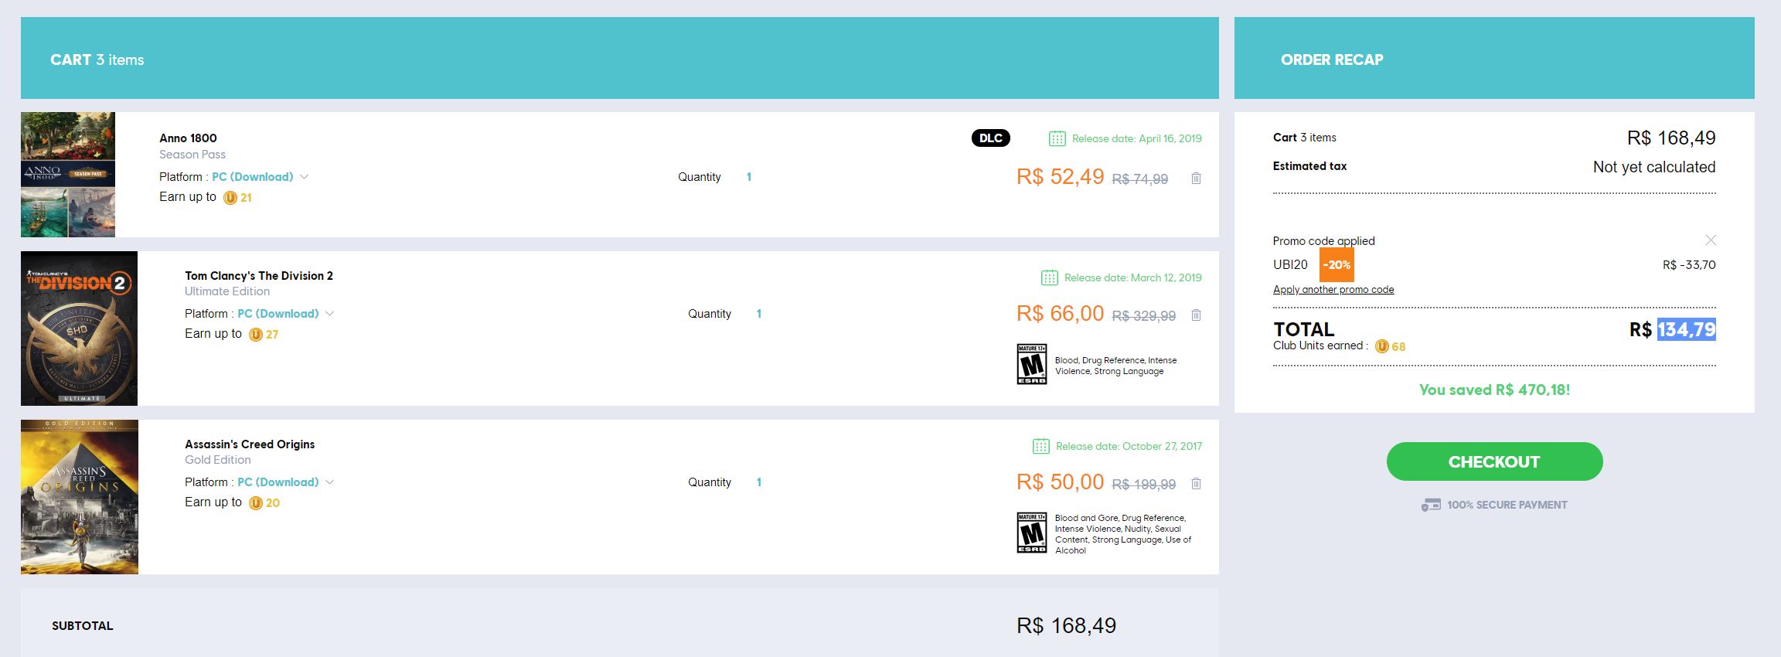
Task: Change quantity value for Anno 1800
Action: pyautogui.click(x=749, y=177)
